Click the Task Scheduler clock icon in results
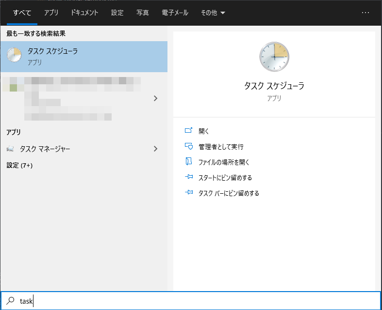The image size is (382, 310). pyautogui.click(x=14, y=55)
